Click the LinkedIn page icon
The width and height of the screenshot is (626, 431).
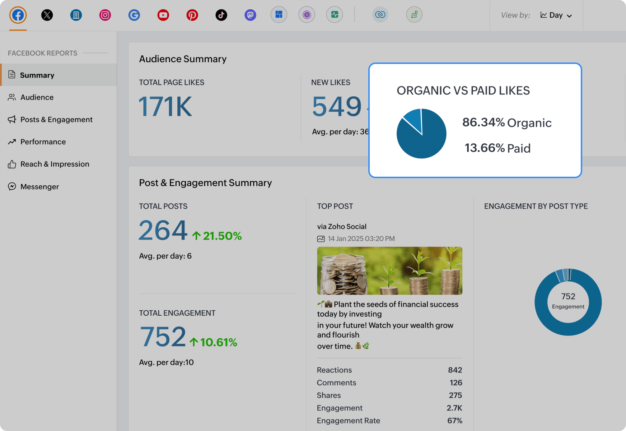coord(76,15)
